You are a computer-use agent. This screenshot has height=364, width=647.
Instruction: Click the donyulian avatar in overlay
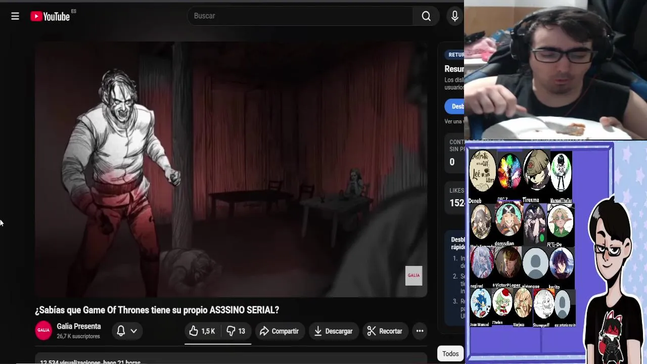508,220
